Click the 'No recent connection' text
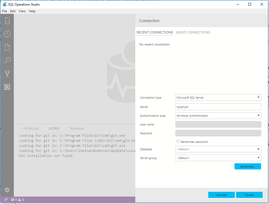 (x=154, y=44)
